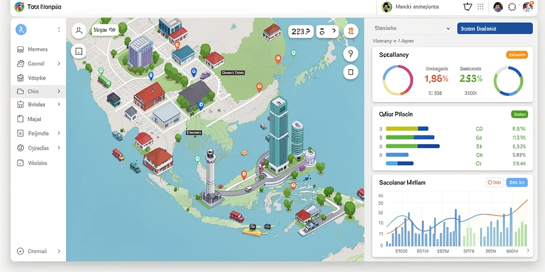545x272 pixels.
Task: Click the longest green-blue progress bar
Action: [412, 146]
